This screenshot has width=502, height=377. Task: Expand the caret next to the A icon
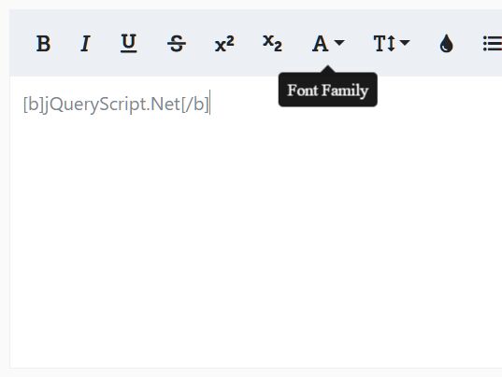[x=339, y=42]
